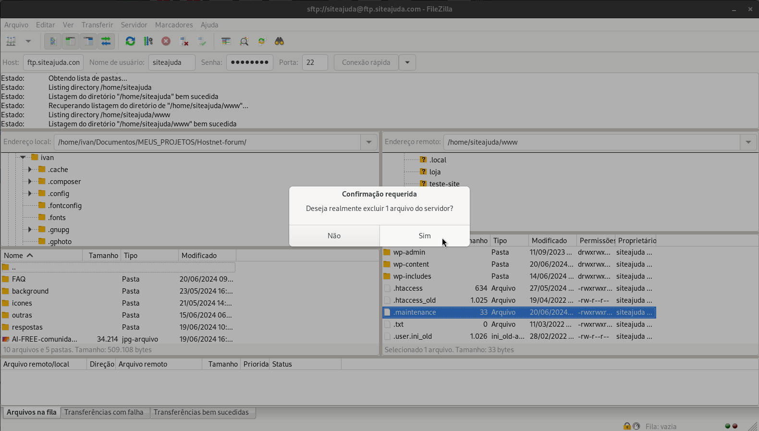Select the FAQ local folder icon

click(6, 279)
